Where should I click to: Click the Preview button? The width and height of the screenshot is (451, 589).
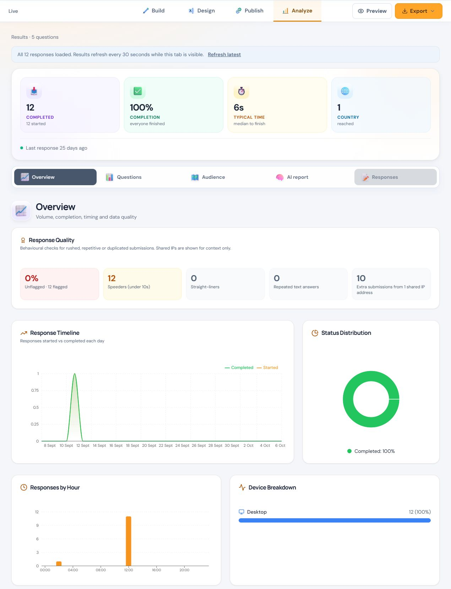point(372,11)
